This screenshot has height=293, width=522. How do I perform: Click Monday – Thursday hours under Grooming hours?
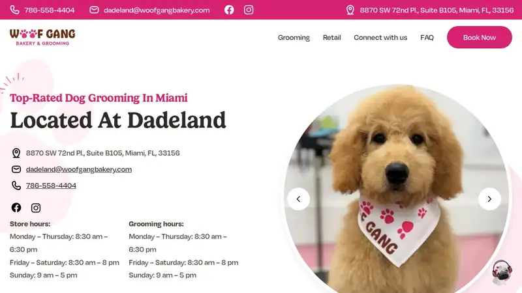177,243
